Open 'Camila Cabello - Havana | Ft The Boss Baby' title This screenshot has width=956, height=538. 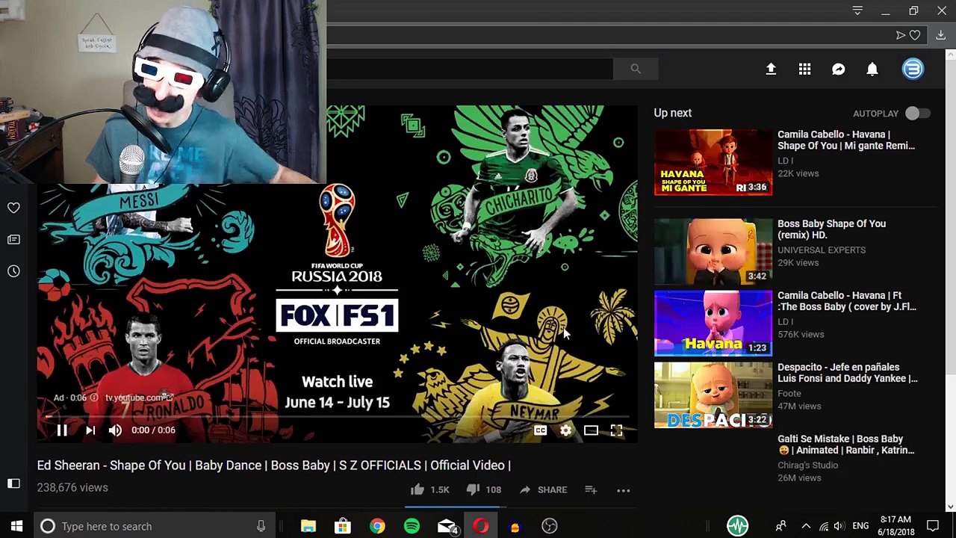(847, 301)
